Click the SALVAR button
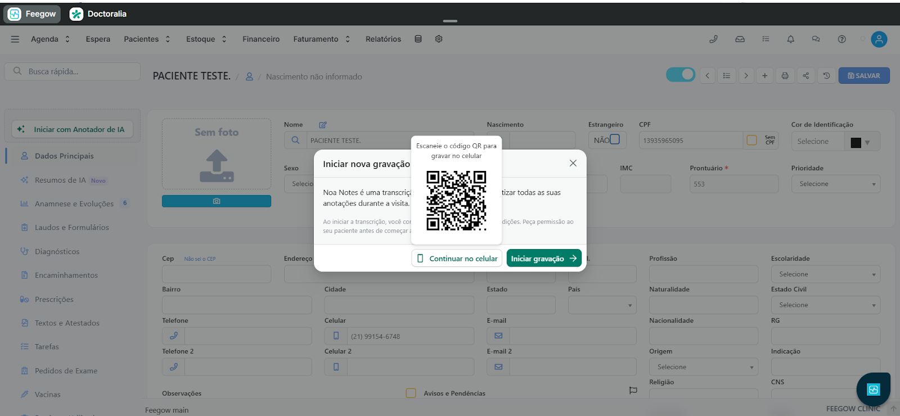 (x=864, y=76)
